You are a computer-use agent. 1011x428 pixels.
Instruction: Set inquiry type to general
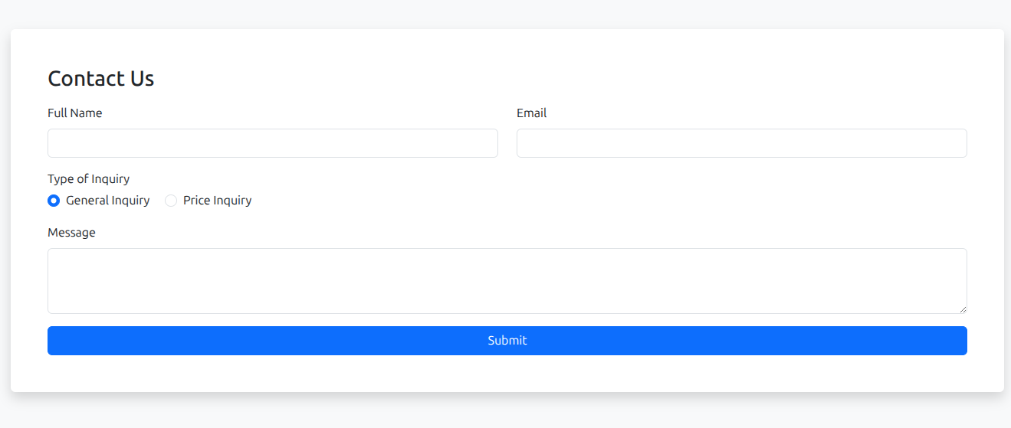(54, 201)
